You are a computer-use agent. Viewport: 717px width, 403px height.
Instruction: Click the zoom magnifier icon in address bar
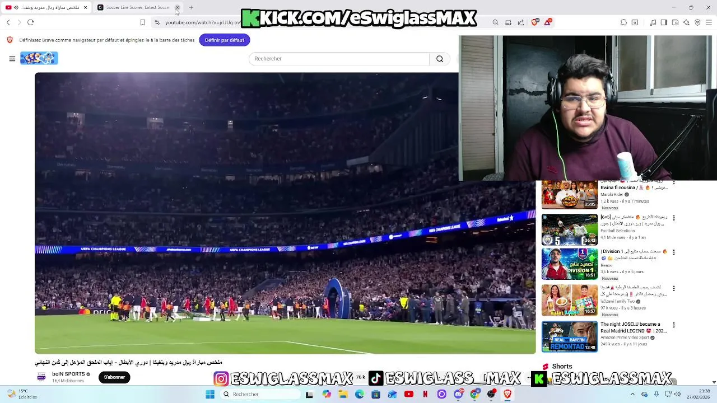tap(495, 22)
